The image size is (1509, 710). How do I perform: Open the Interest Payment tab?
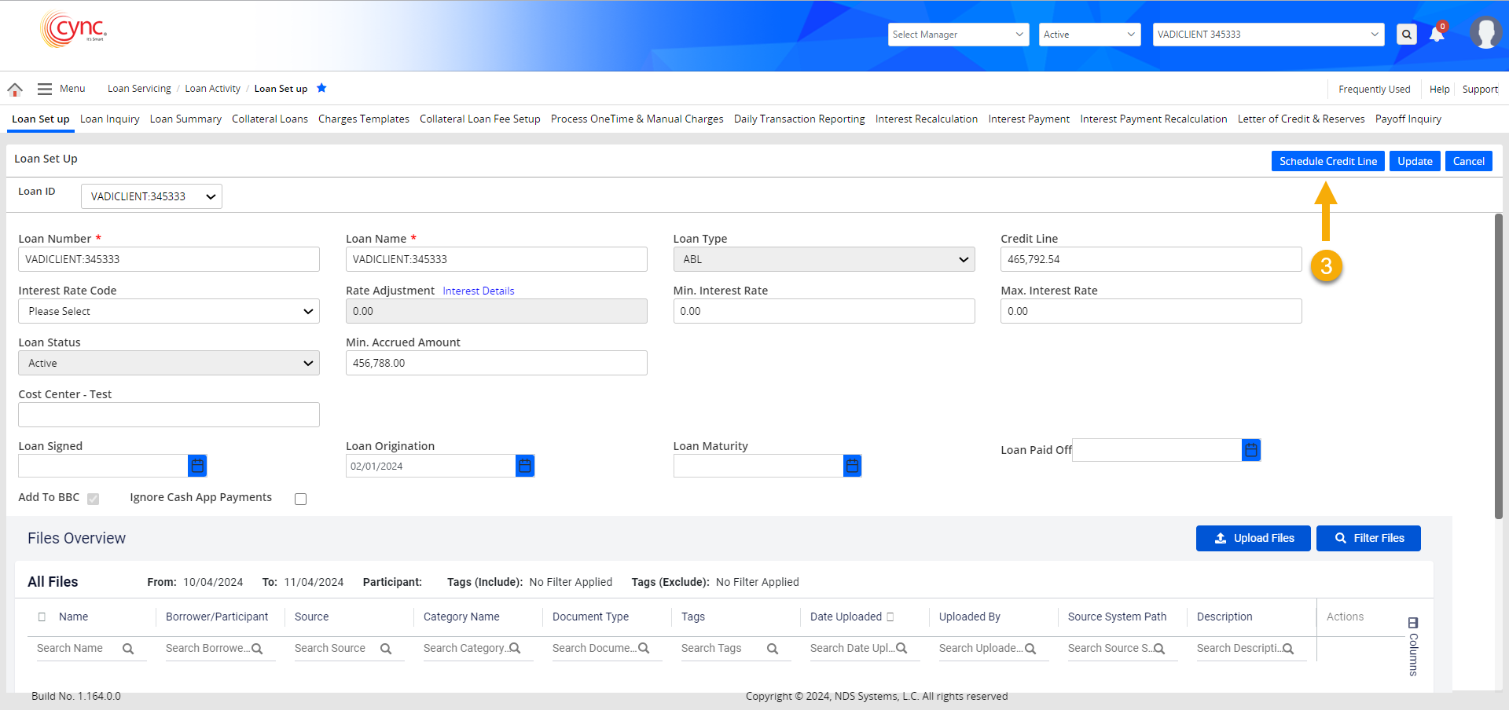(x=1028, y=119)
